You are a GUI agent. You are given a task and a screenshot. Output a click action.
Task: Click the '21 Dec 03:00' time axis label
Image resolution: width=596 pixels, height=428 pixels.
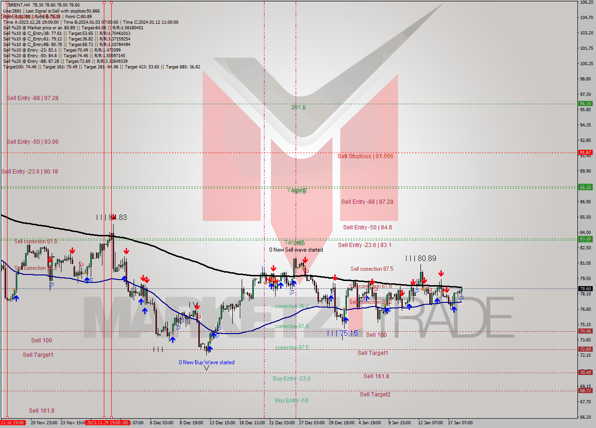[x=282, y=423]
